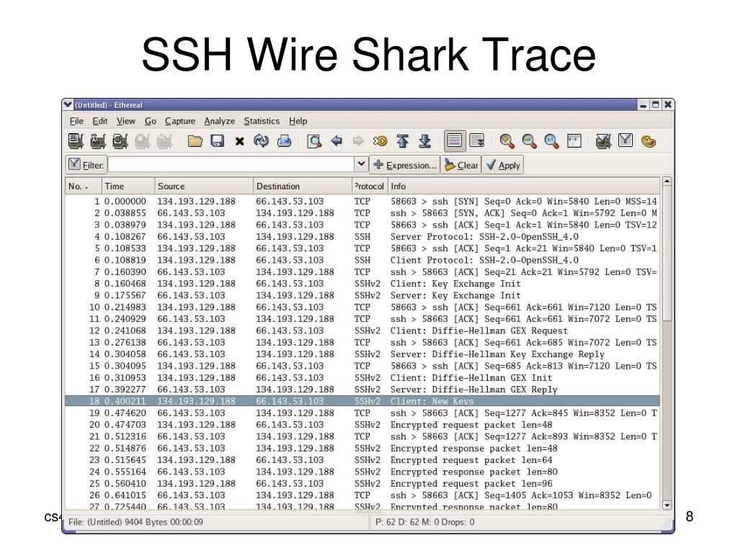Image resolution: width=738 pixels, height=553 pixels.
Task: Open the Go menu
Action: pos(150,121)
